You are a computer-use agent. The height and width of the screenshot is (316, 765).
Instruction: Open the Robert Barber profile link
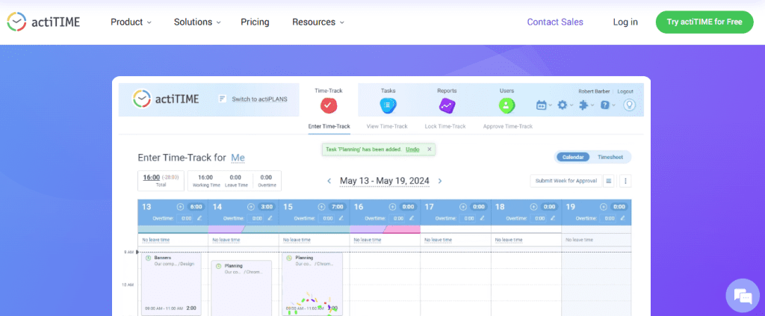pyautogui.click(x=592, y=91)
